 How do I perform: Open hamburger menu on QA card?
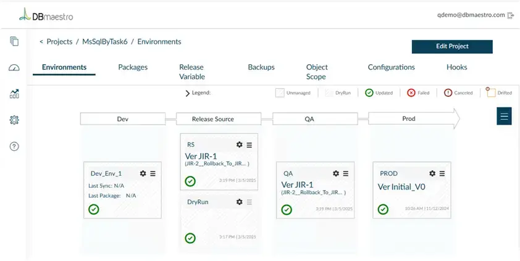click(x=346, y=173)
